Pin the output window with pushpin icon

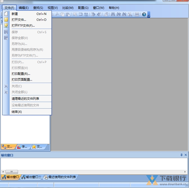coord(181,155)
